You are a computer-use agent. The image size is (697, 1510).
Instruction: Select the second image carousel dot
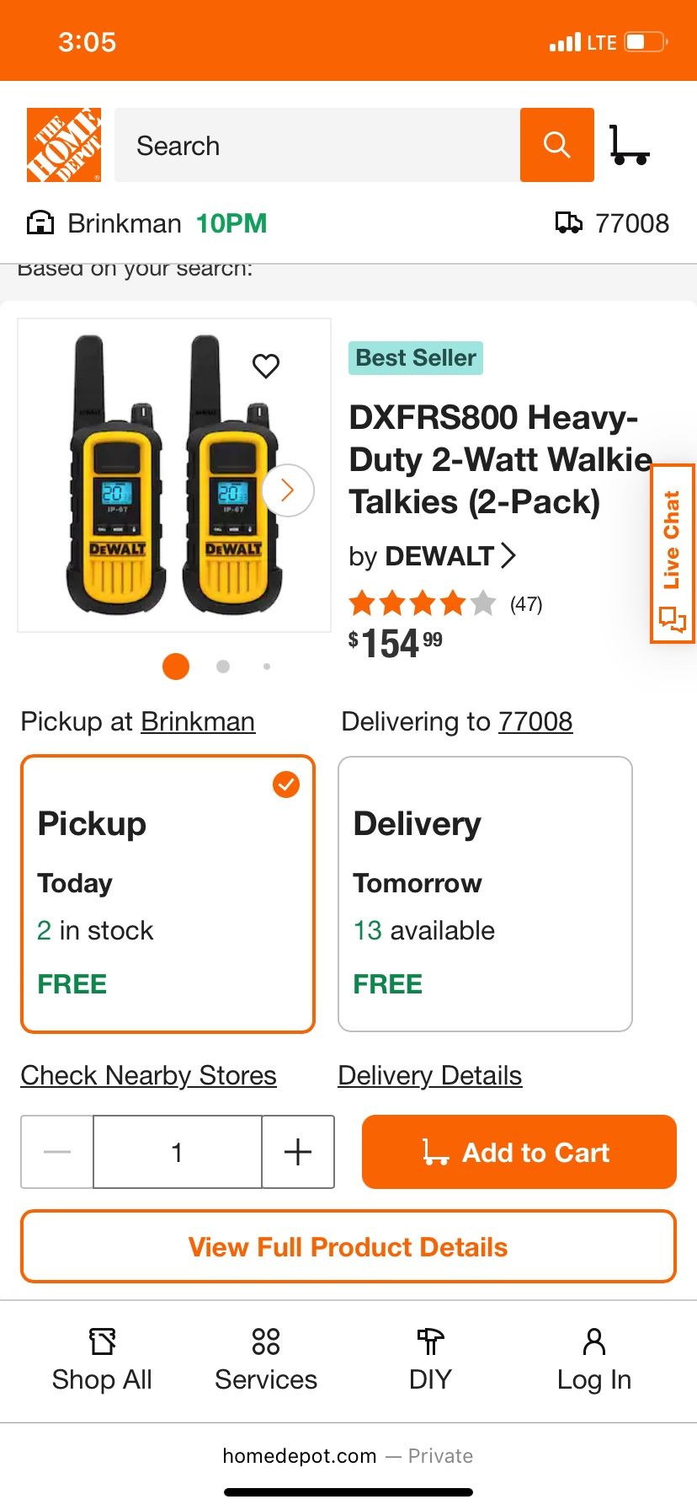click(222, 666)
